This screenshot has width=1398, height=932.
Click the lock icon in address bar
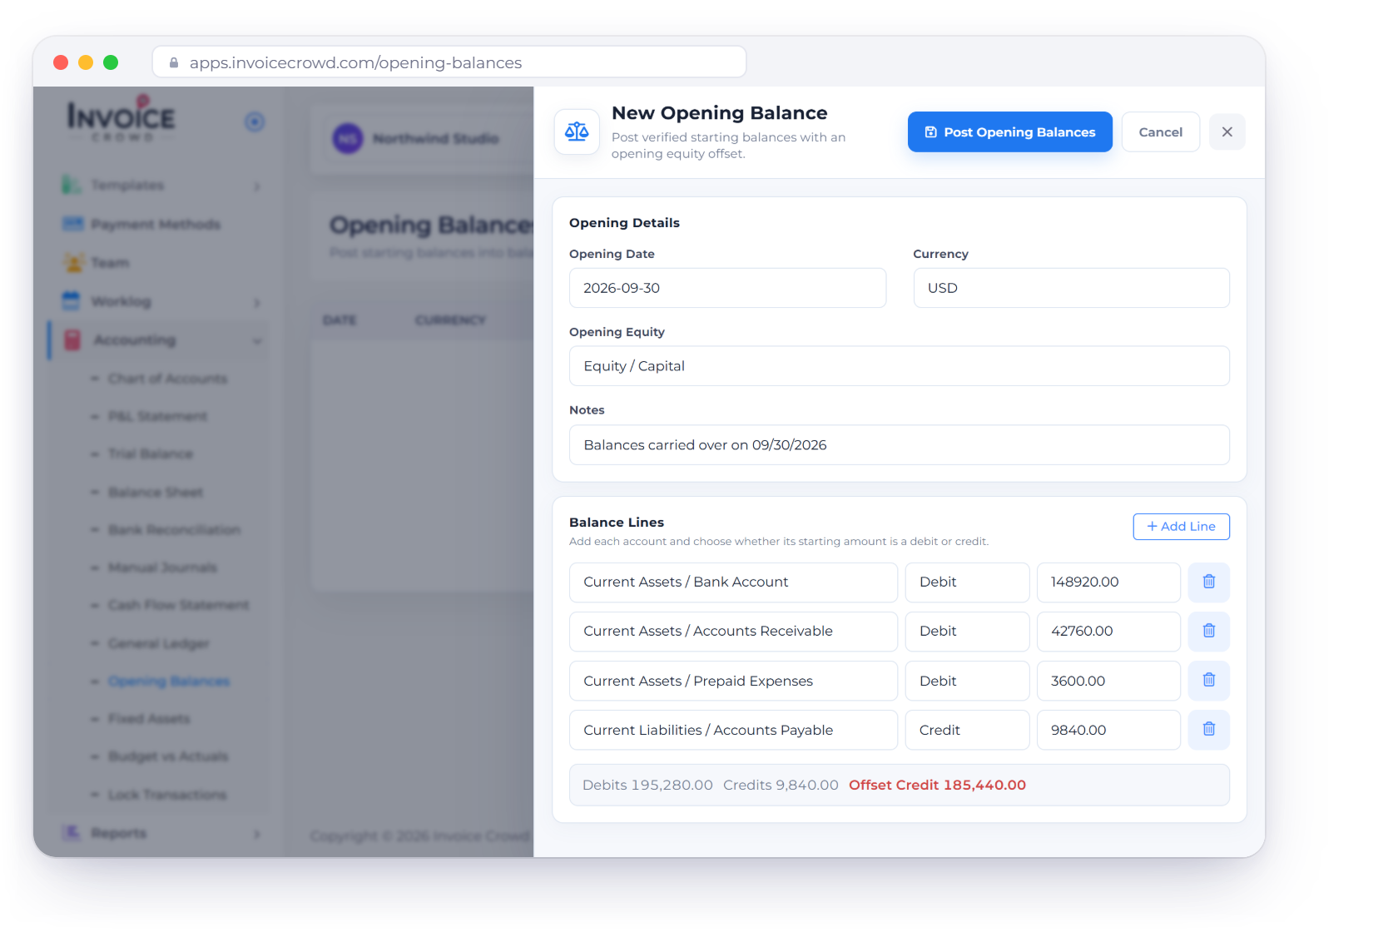[174, 62]
